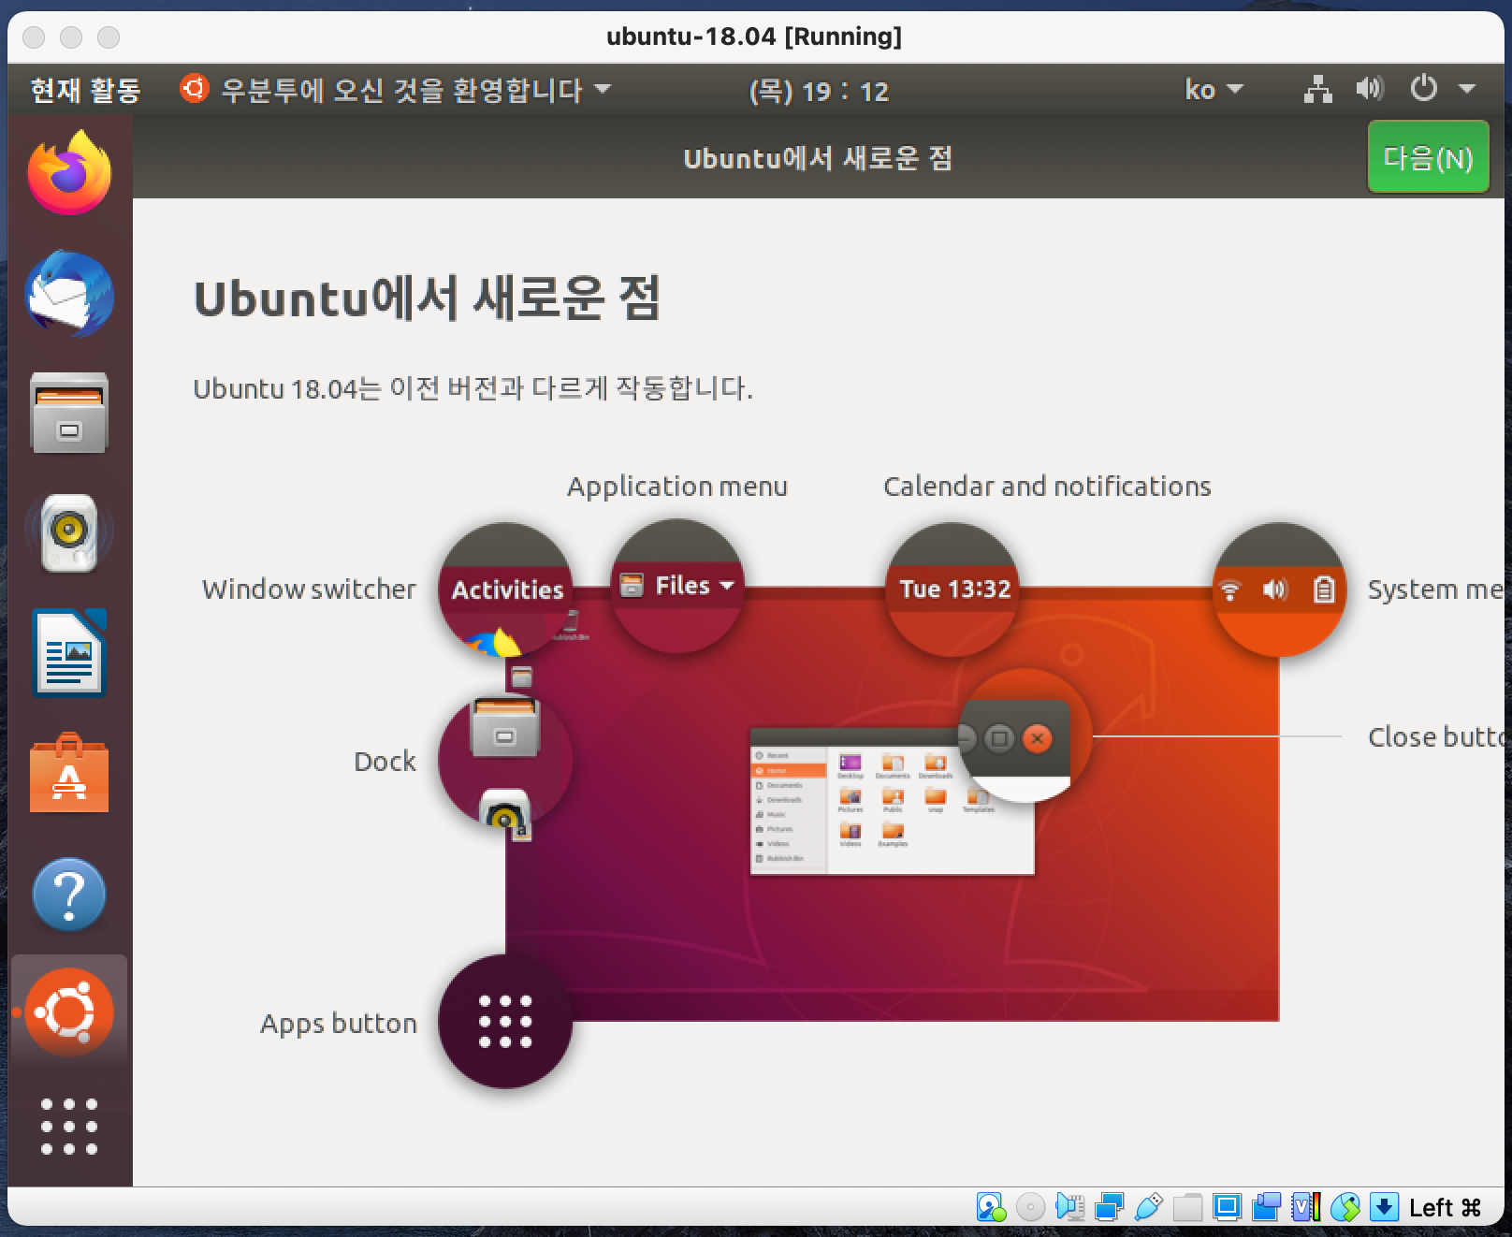This screenshot has height=1237, width=1512.
Task: Click VirtualBox recording indicator icon
Action: 1266,1207
